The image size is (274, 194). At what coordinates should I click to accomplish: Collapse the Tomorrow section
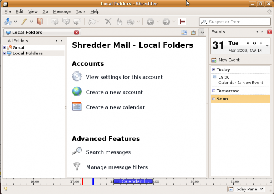213,91
